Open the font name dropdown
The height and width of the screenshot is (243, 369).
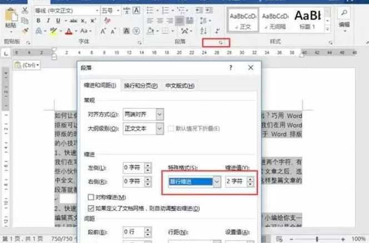97,11
